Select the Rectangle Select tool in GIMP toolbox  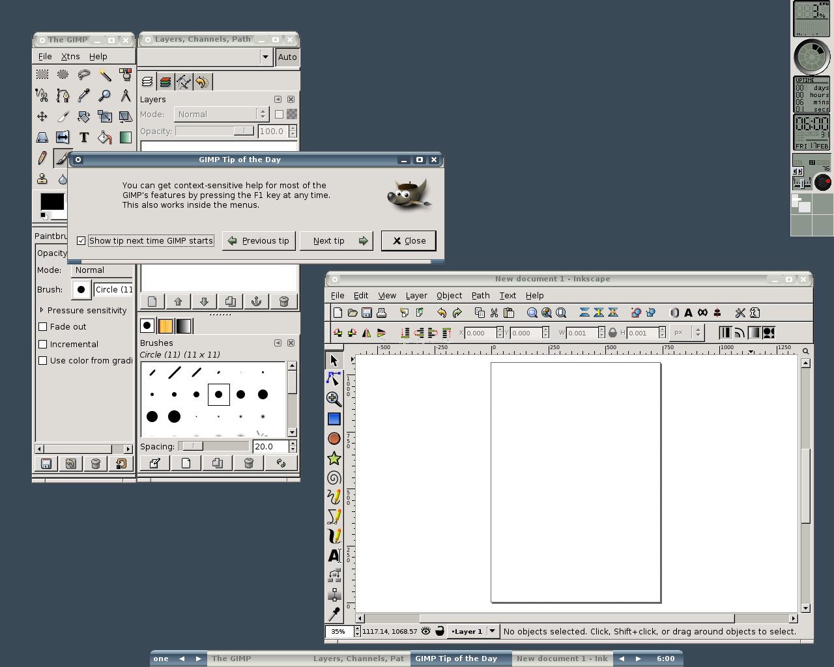pos(42,75)
